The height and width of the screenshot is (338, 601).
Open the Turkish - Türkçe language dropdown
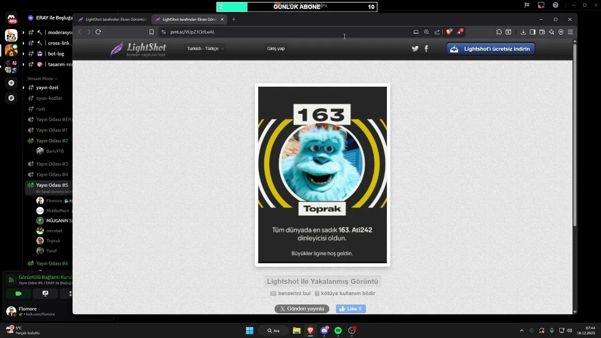(205, 48)
